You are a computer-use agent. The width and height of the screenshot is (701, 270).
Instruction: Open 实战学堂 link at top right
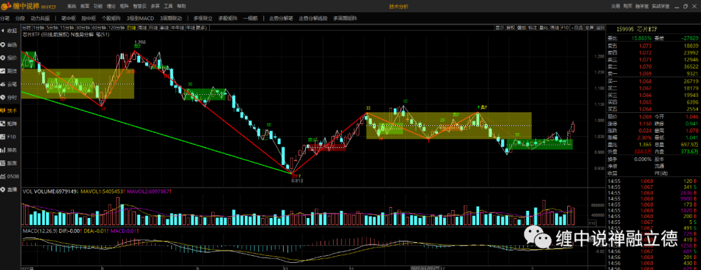point(661,6)
